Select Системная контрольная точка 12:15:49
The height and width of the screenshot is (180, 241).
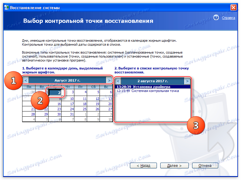(x=153, y=91)
